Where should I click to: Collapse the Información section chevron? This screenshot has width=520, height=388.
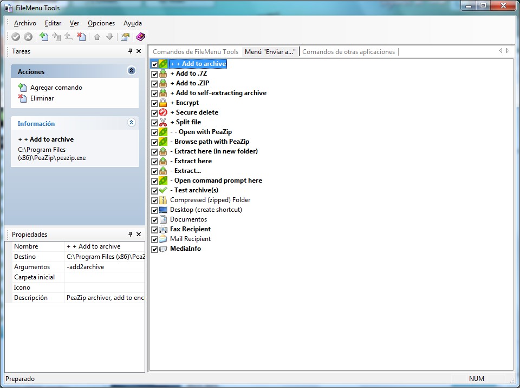tap(131, 122)
